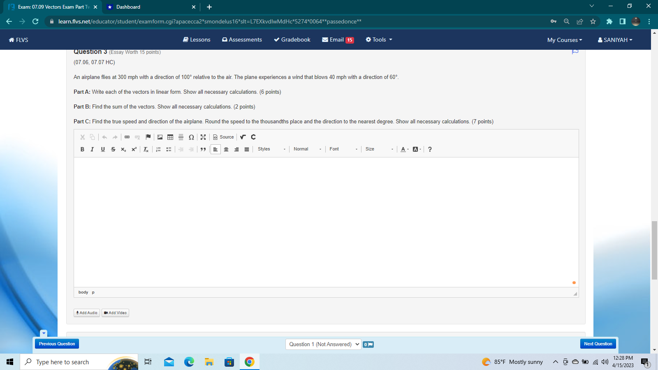Apply block quote formatting
Image resolution: width=658 pixels, height=370 pixels.
(x=203, y=149)
